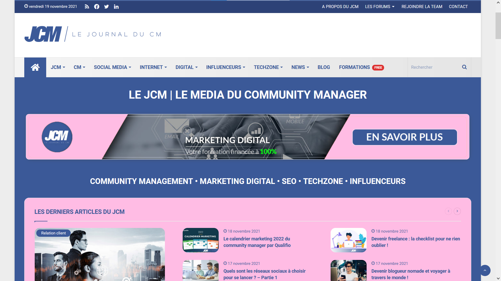Expand the INFLUENCEURS menu
Image resolution: width=501 pixels, height=281 pixels.
[x=226, y=67]
